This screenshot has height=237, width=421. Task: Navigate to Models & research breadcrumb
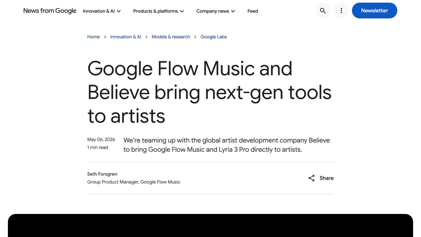pos(171,37)
